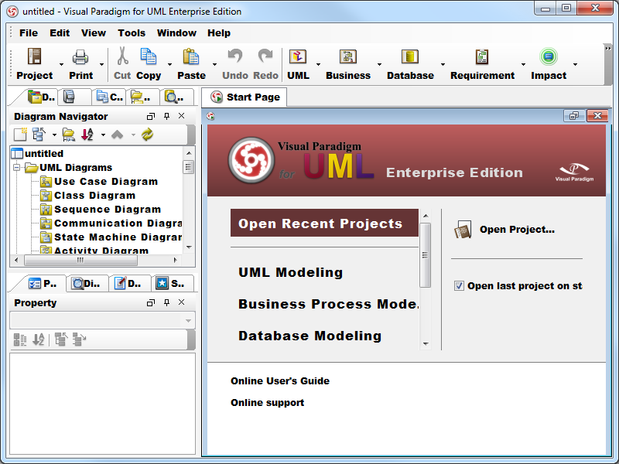This screenshot has width=619, height=464.
Task: Open the Database toolbar icon
Action: tap(410, 56)
